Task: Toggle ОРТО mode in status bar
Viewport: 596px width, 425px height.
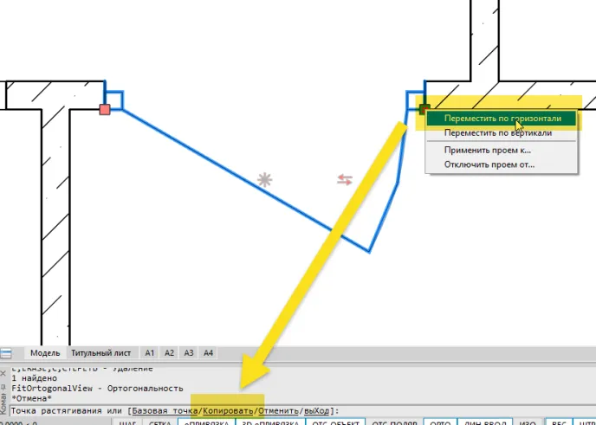Action: (440, 422)
